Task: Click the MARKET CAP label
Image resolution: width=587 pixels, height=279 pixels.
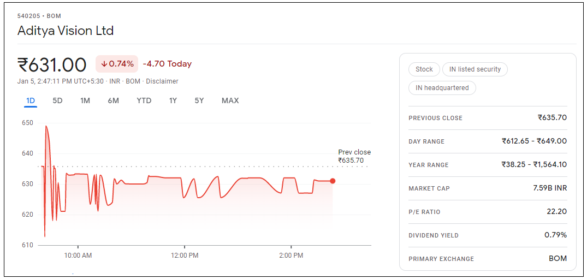Action: 429,188
